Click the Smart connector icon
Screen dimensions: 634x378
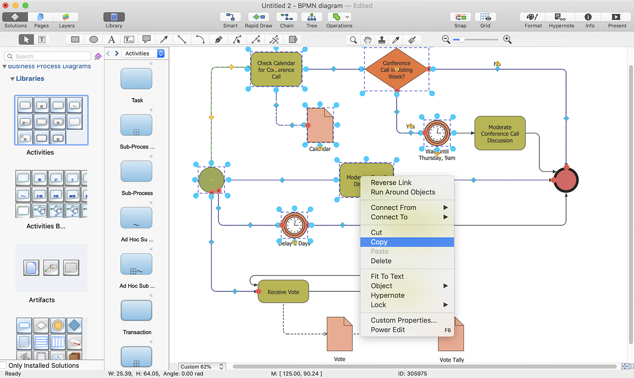pos(230,17)
